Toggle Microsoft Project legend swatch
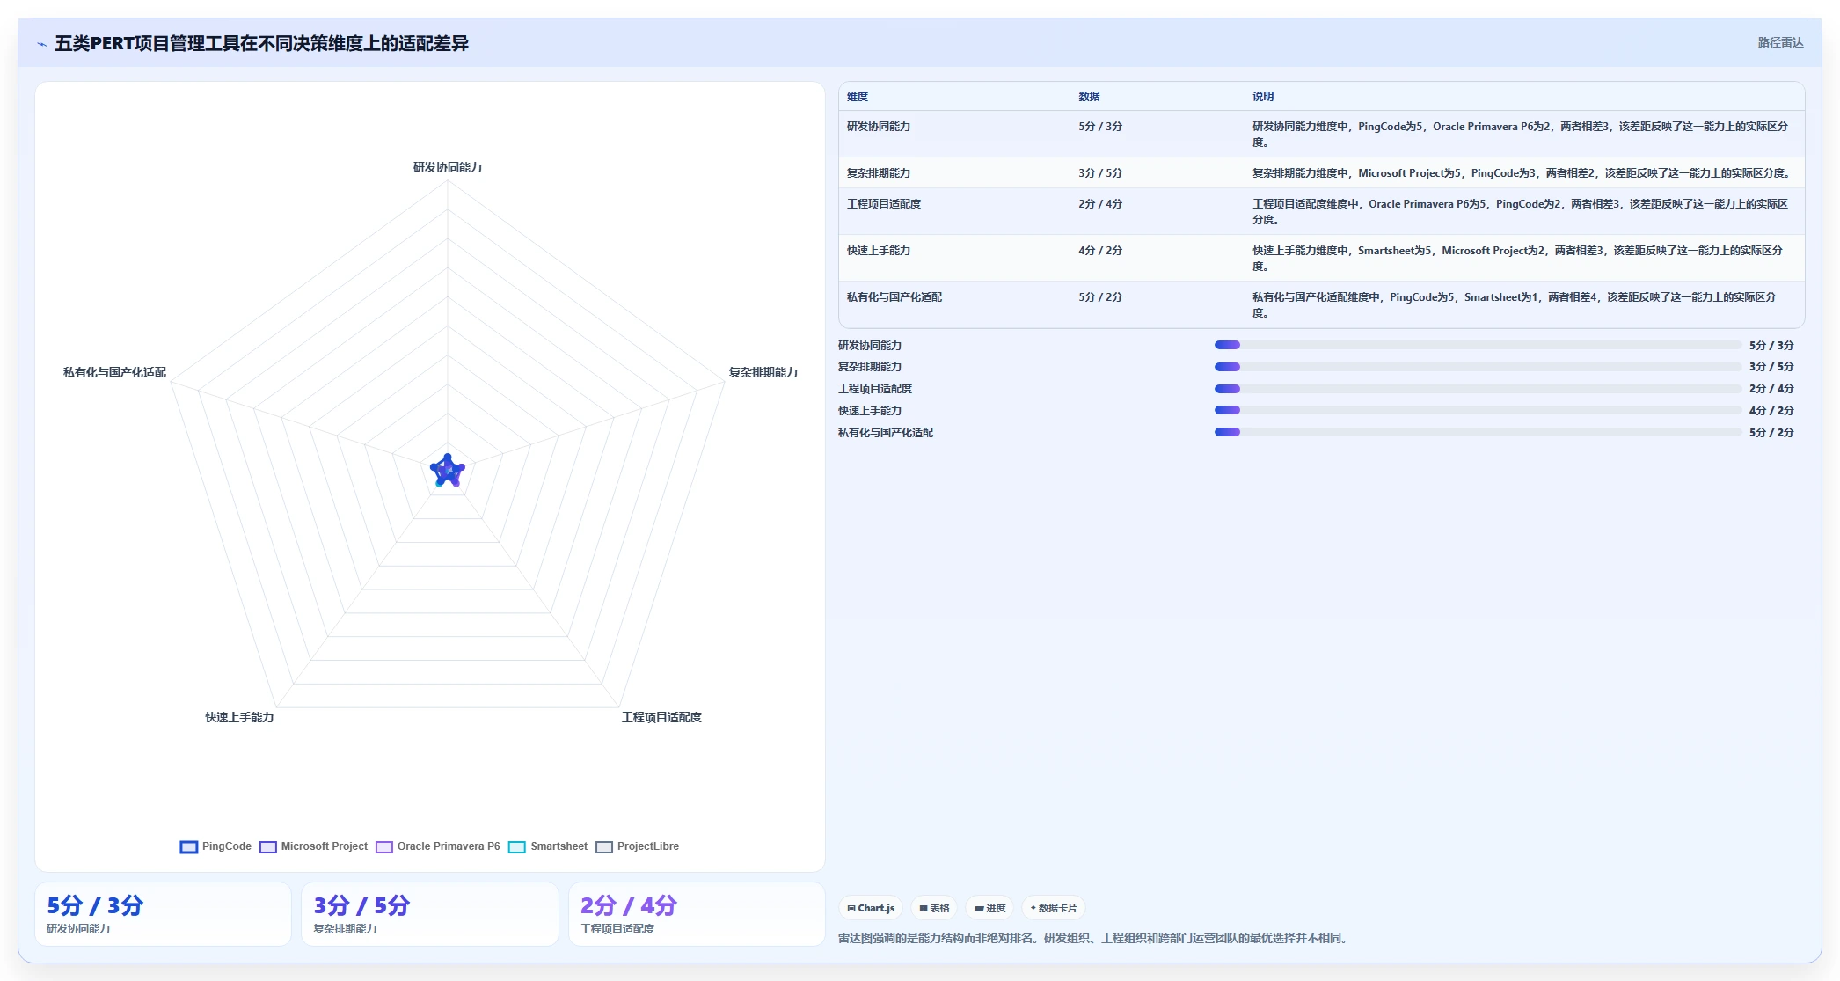Screen dimensions: 1840x981 [267, 847]
